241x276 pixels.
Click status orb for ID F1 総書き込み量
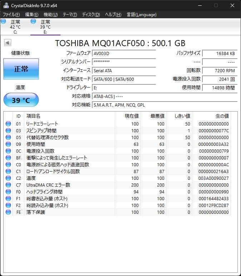pyautogui.click(x=8, y=198)
